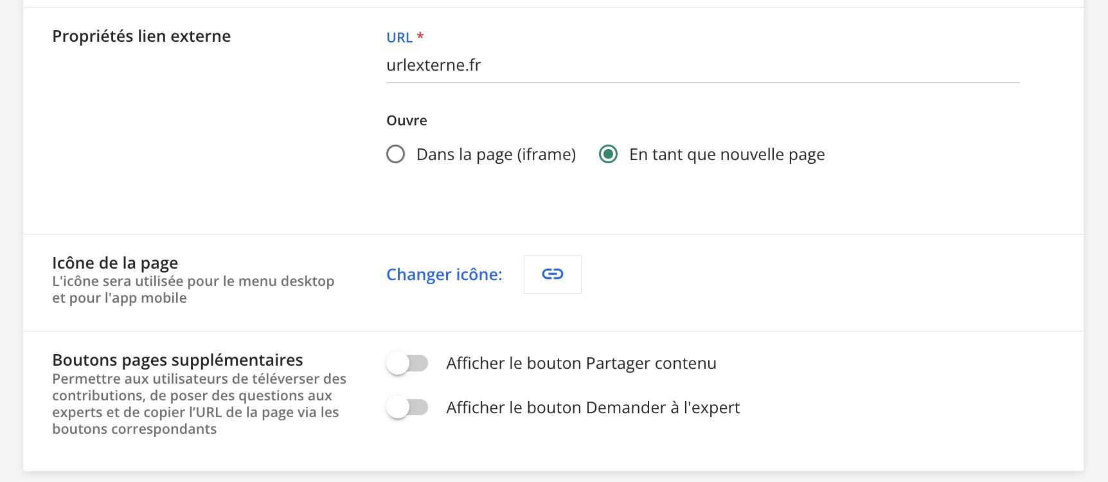Image resolution: width=1108 pixels, height=482 pixels.
Task: Click the blue URL field label
Action: (x=399, y=38)
